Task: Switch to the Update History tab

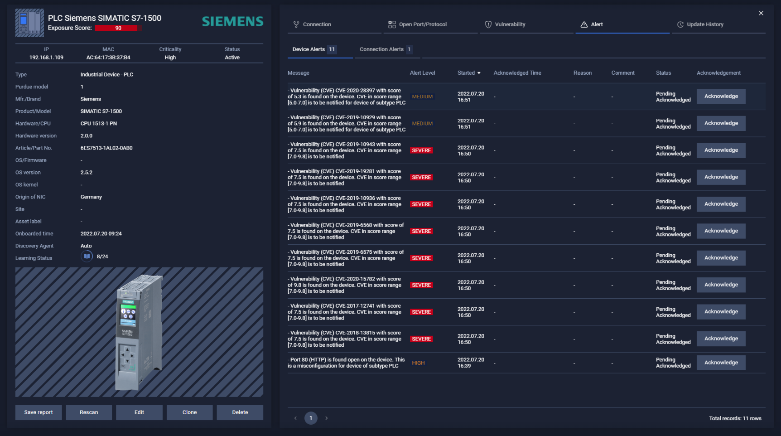Action: [x=718, y=24]
